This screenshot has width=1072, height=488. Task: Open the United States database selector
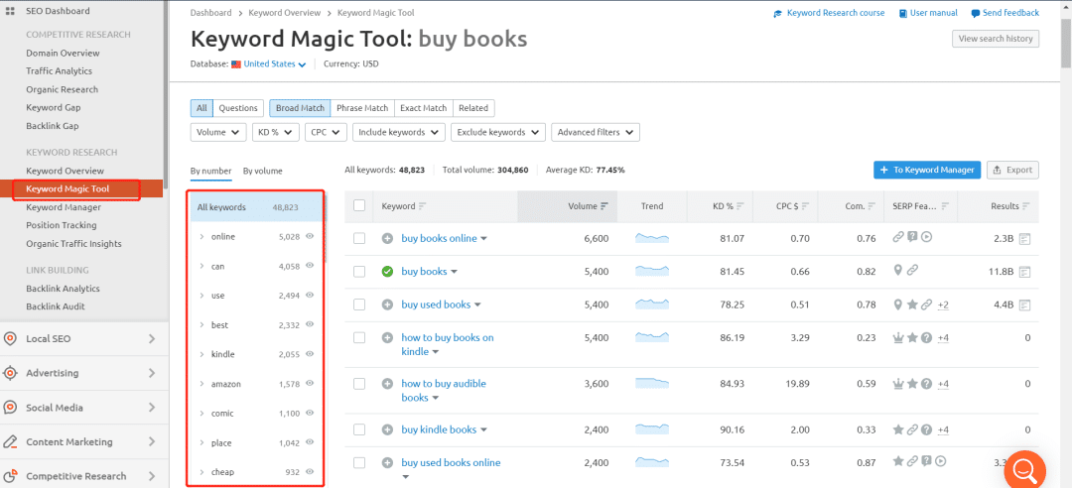click(x=269, y=64)
